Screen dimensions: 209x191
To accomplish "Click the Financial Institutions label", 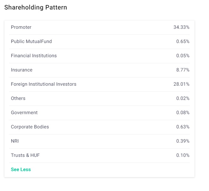I will [x=34, y=56].
